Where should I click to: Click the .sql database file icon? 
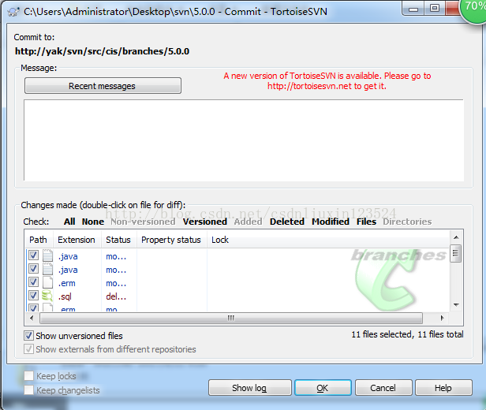pyautogui.click(x=47, y=296)
